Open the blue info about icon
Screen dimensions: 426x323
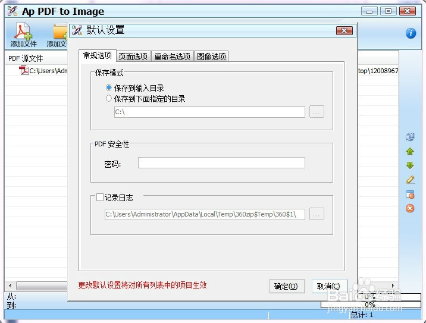[411, 33]
